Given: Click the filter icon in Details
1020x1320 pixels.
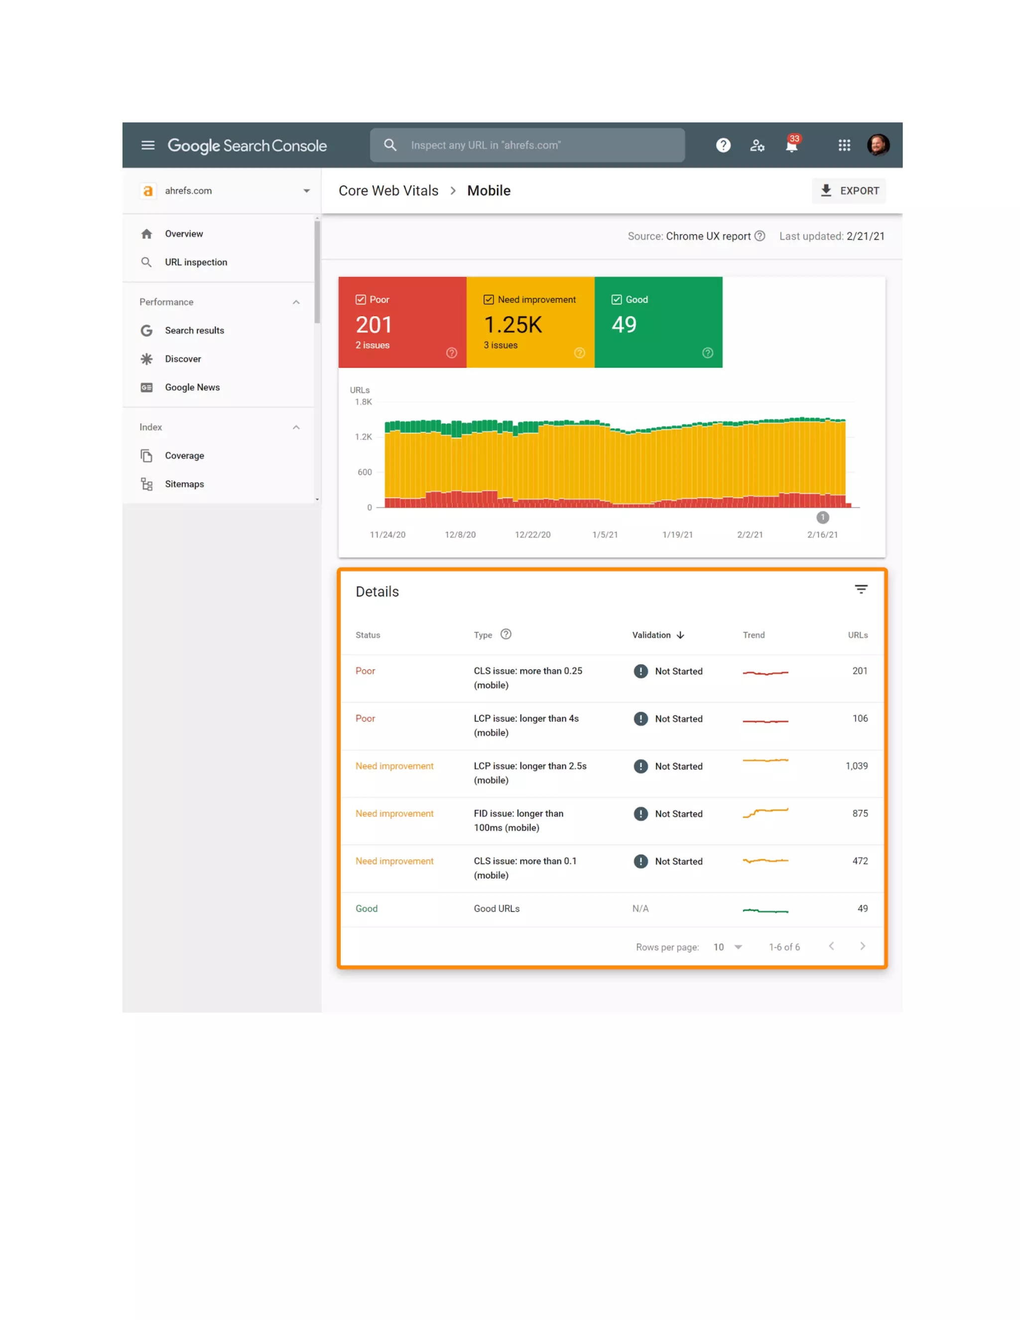Looking at the screenshot, I should point(861,589).
